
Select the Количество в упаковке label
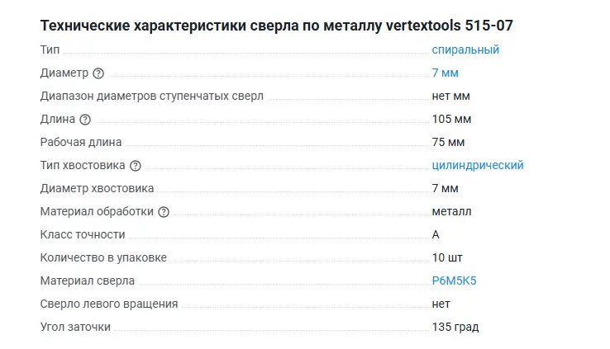103,257
